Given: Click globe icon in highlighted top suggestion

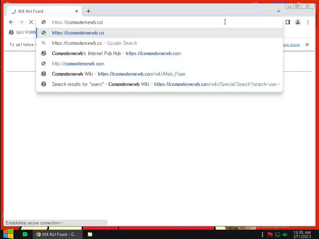Looking at the screenshot, I should click(43, 33).
